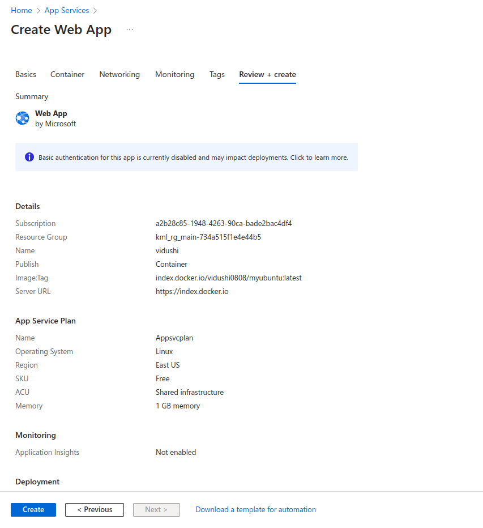Click the disabled Next button
The height and width of the screenshot is (528, 483).
(156, 509)
